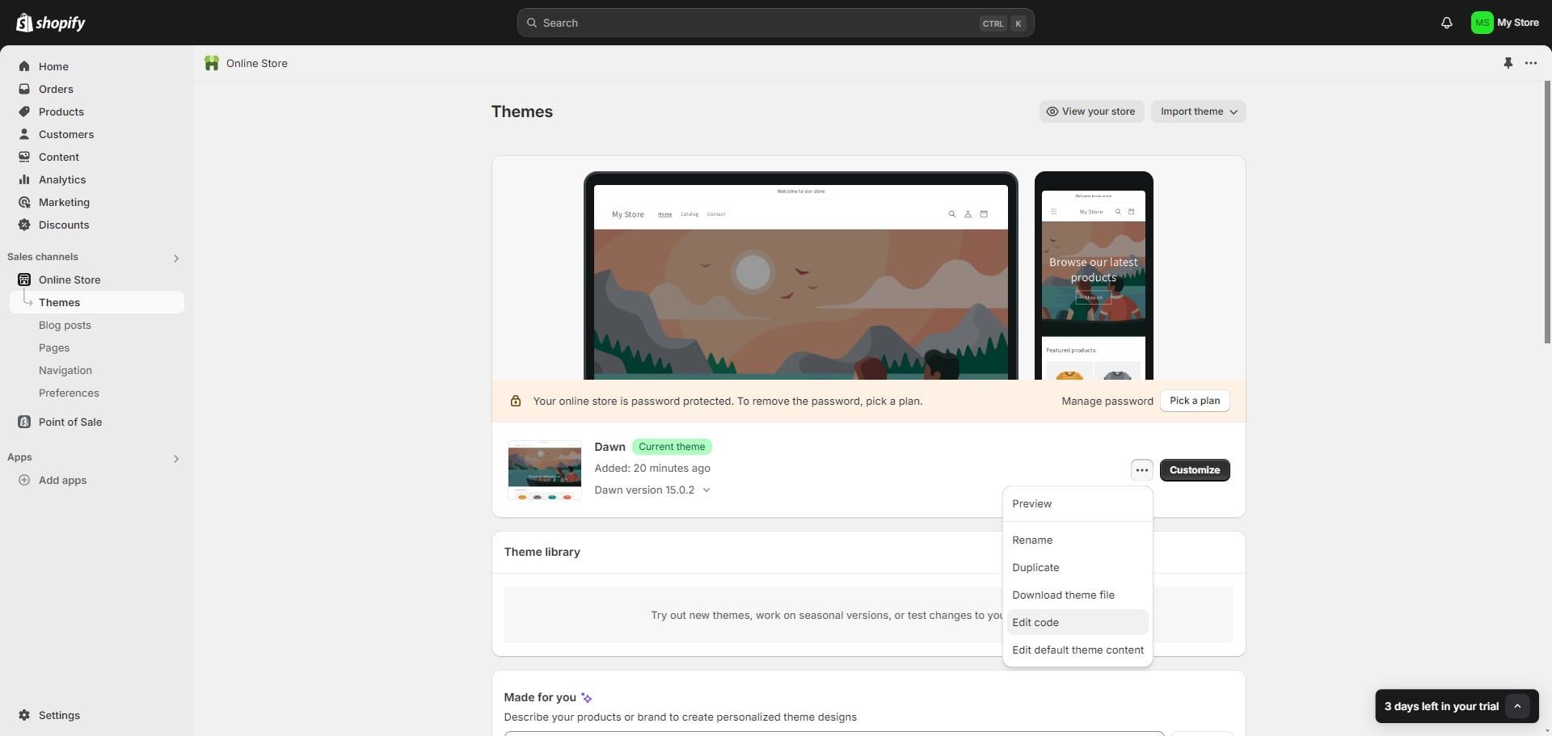Viewport: 1552px width, 736px height.
Task: Click the Home sidebar icon
Action: pyautogui.click(x=24, y=66)
